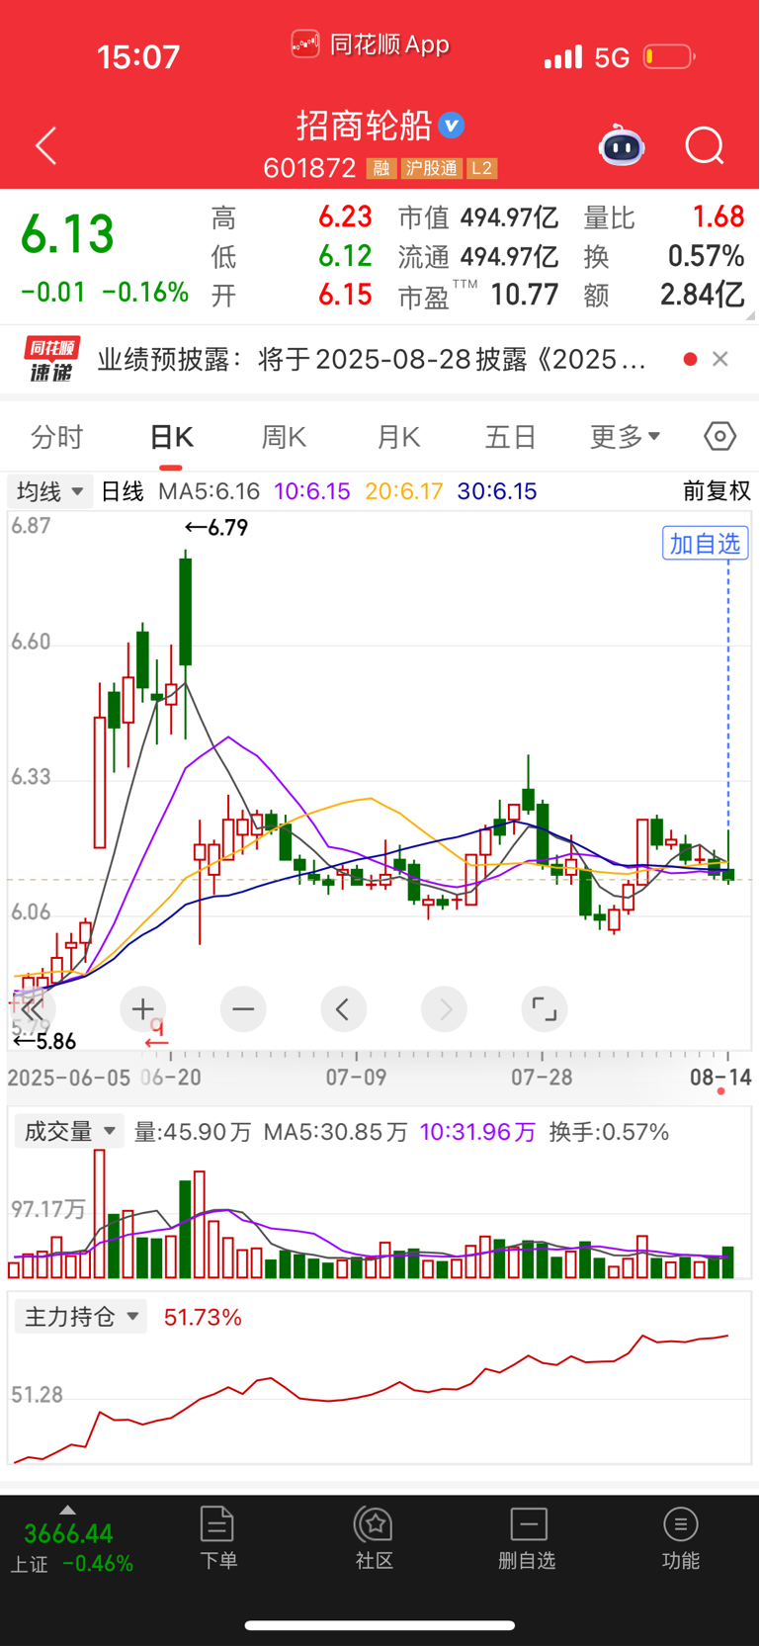This screenshot has height=1646, width=760.
Task: Tap the ←6.79 high price marker
Action: point(216,528)
